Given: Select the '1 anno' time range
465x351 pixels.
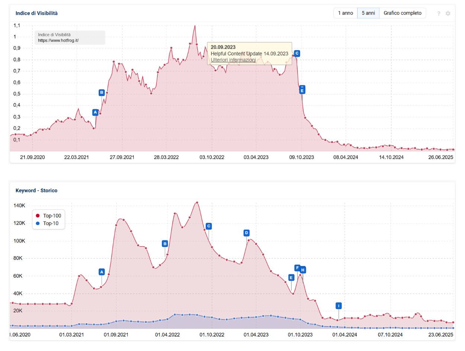Looking at the screenshot, I should pos(345,13).
